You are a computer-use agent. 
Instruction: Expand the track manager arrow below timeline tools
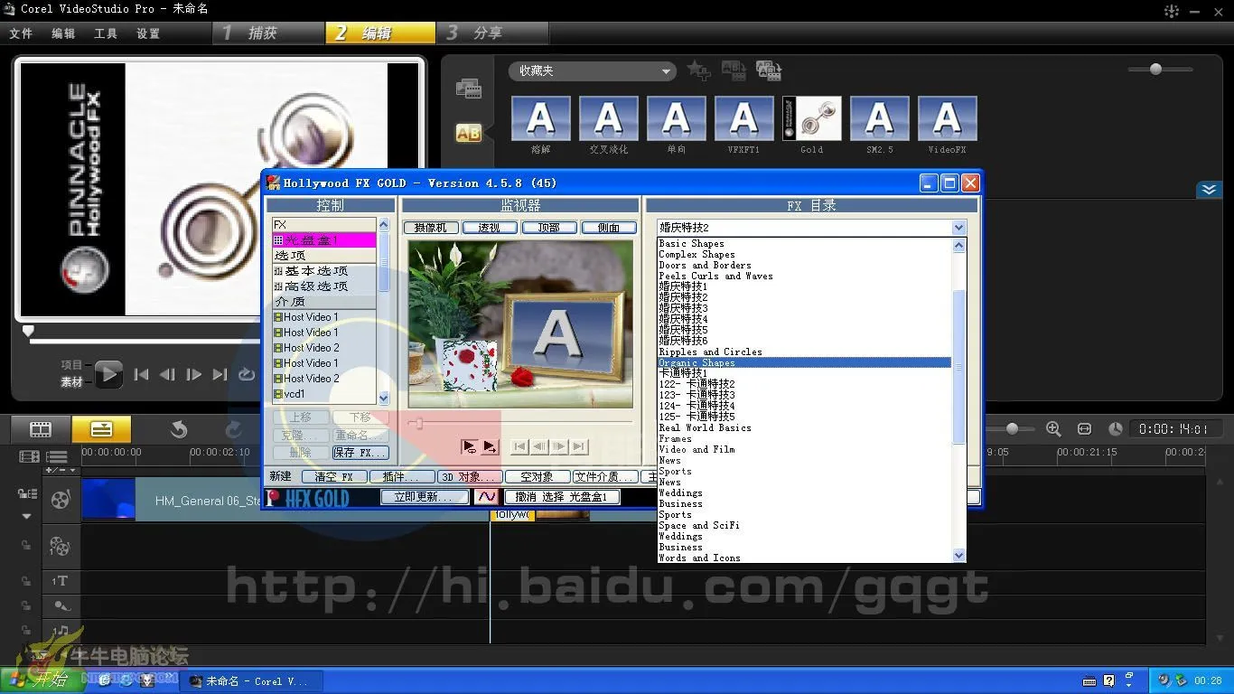(27, 516)
